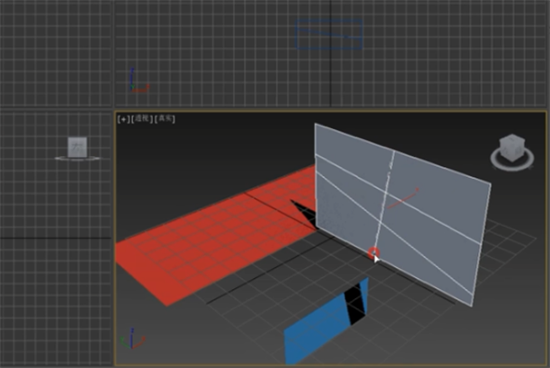This screenshot has width=550, height=368.
Task: Open the 透视 point-of-view label menu
Action: point(142,119)
